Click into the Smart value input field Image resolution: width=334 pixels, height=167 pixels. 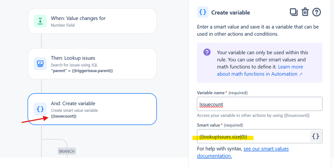[253, 136]
